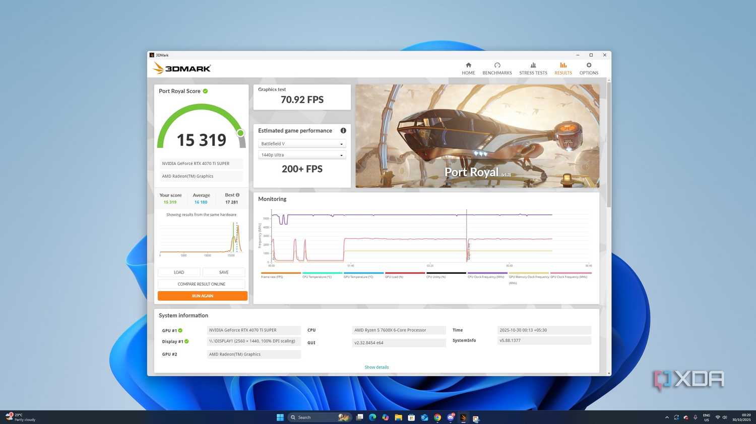Select the AMD Ryzen 5 7600X CPU field
Screen dimensions: 756x424
(x=399, y=330)
